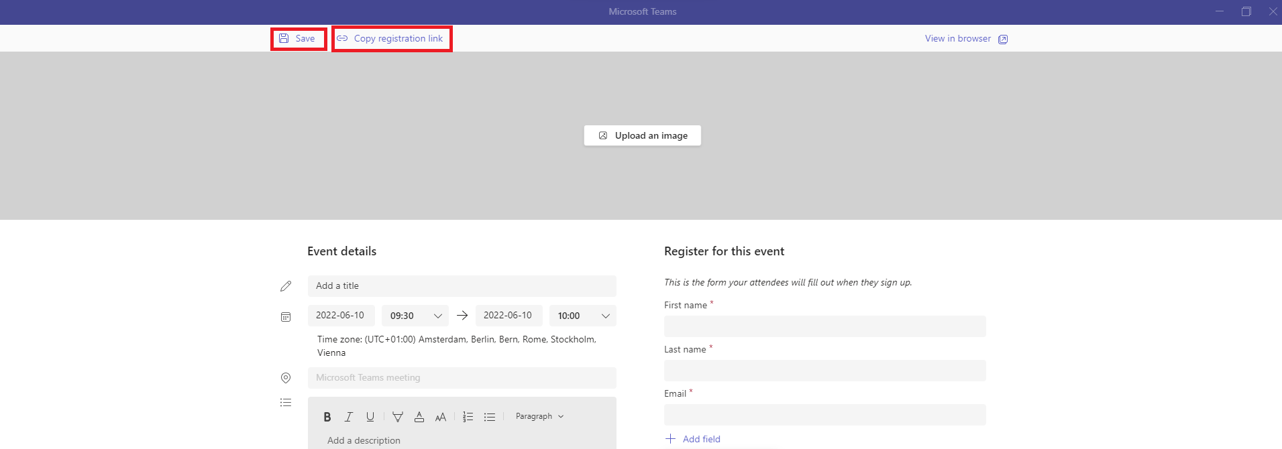Click the Microsoft Teams meeting location field
This screenshot has height=449, width=1282.
tap(462, 378)
